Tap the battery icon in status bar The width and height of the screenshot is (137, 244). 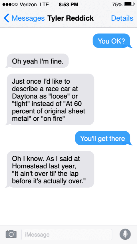129,4
